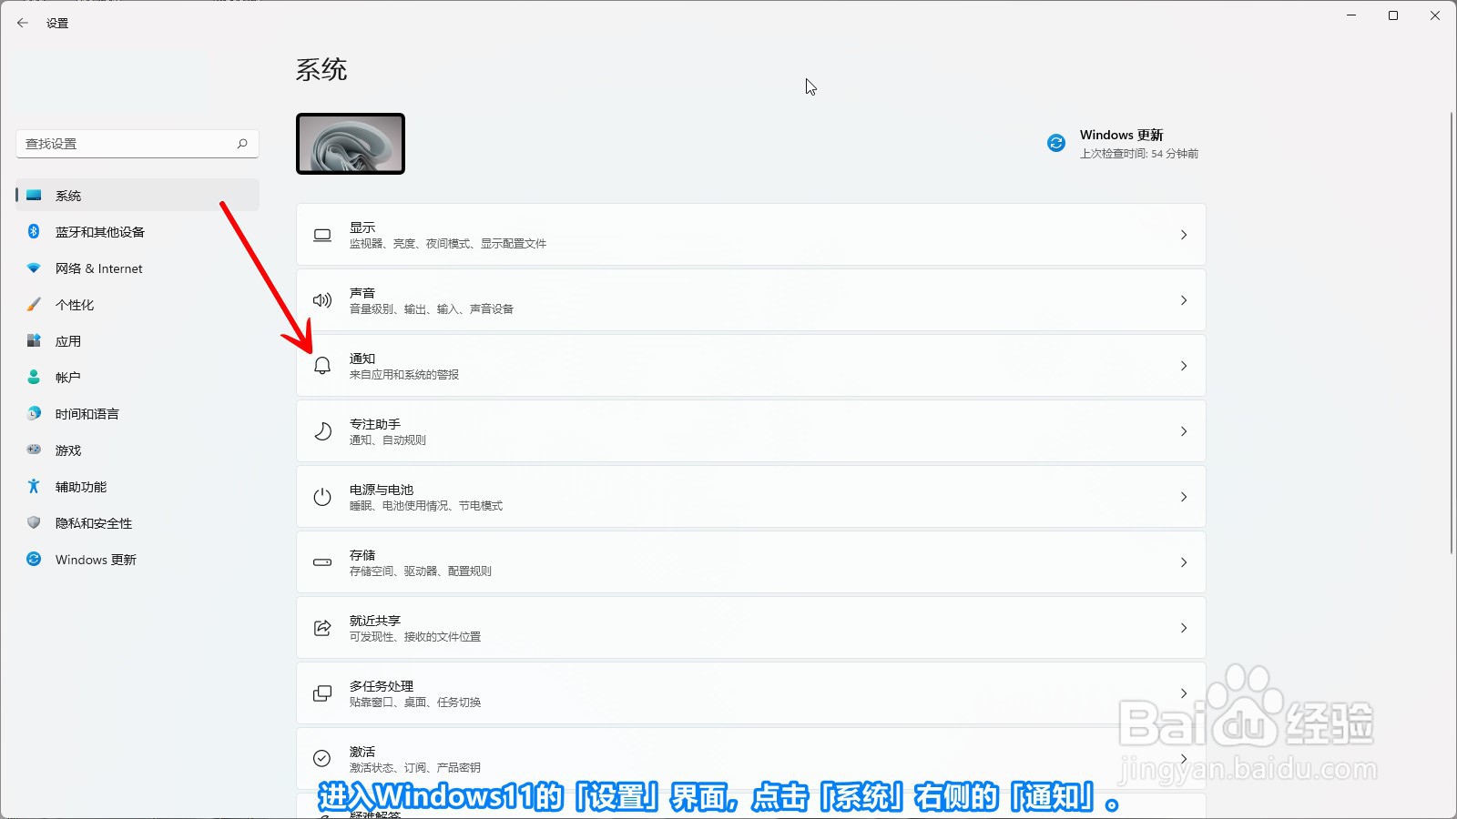Click the 电源与电池 power icon
This screenshot has width=1457, height=819.
coord(322,497)
